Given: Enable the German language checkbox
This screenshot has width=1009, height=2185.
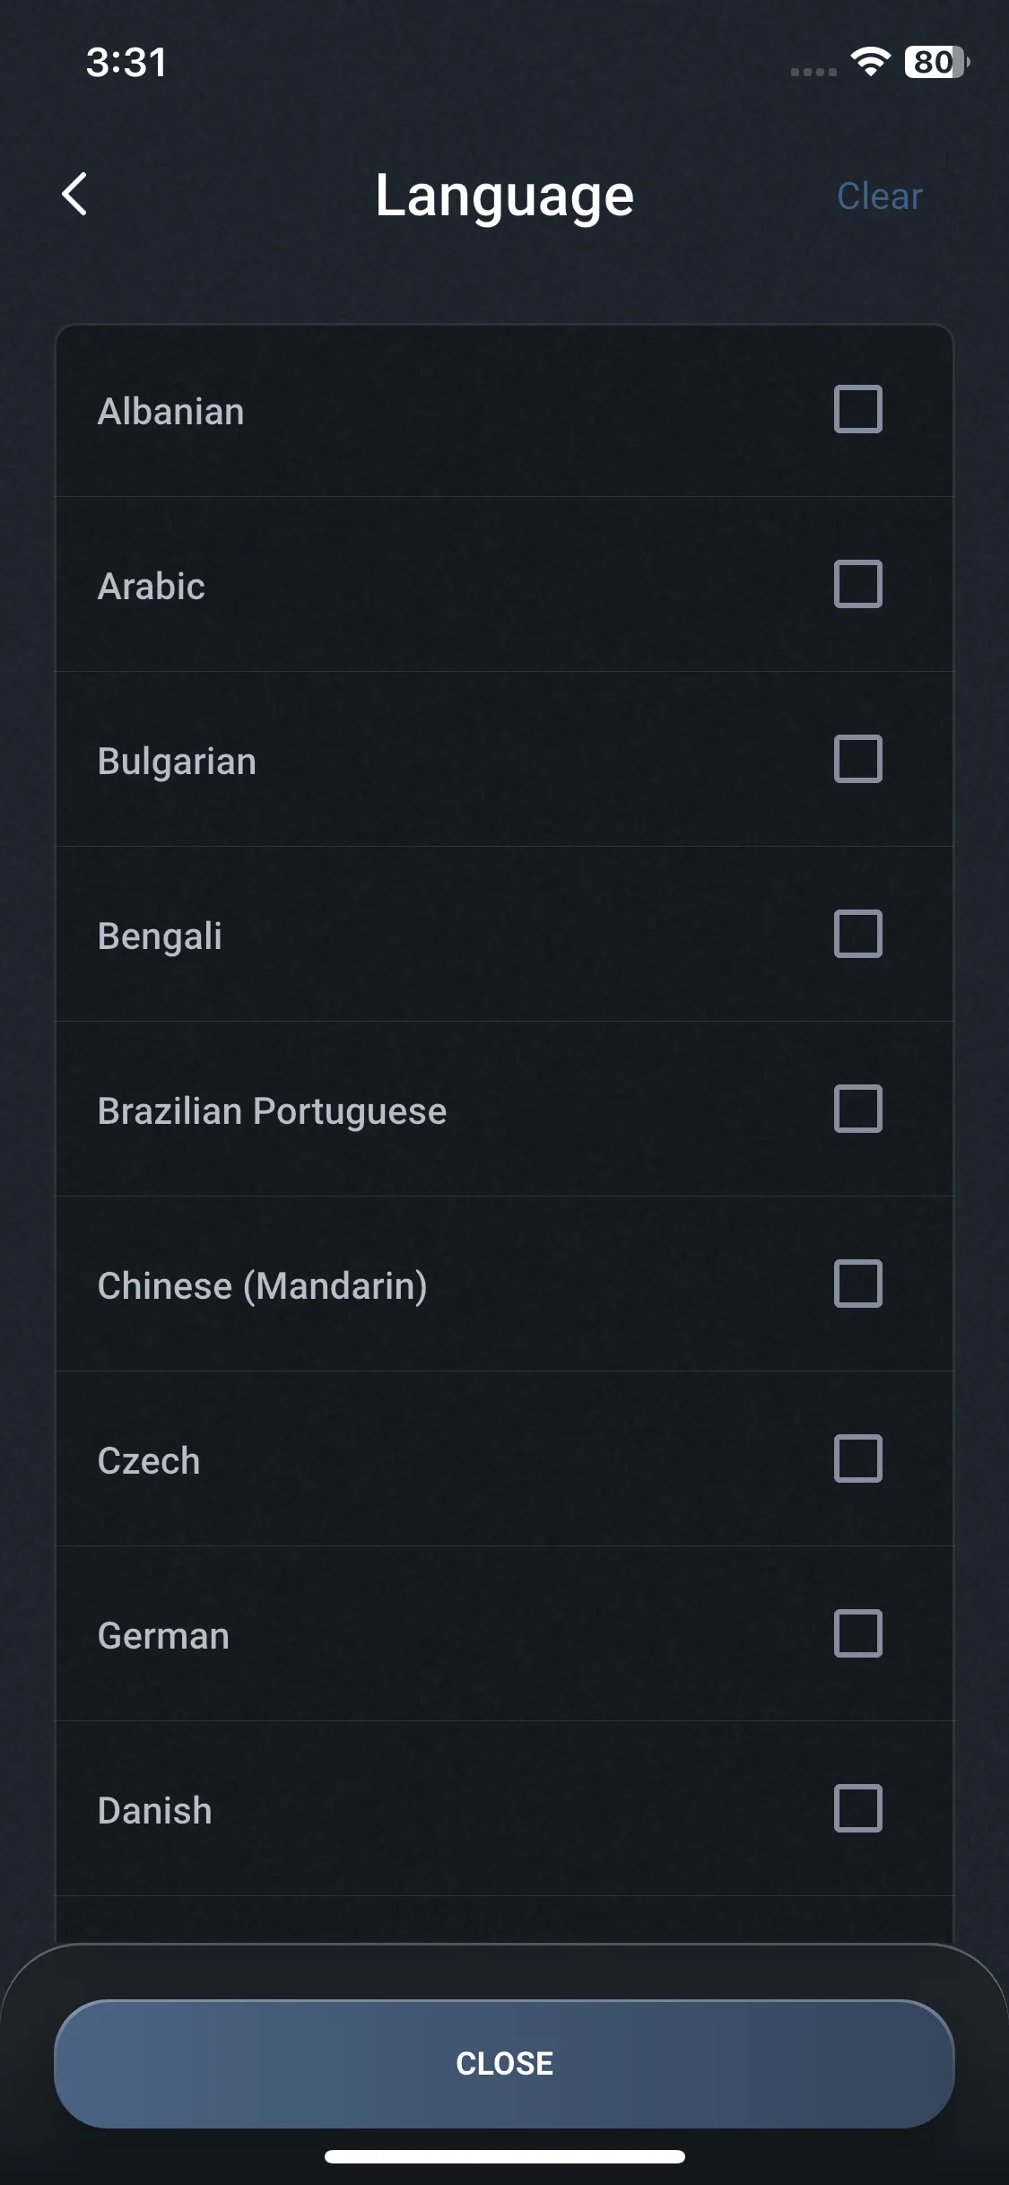Looking at the screenshot, I should tap(857, 1633).
